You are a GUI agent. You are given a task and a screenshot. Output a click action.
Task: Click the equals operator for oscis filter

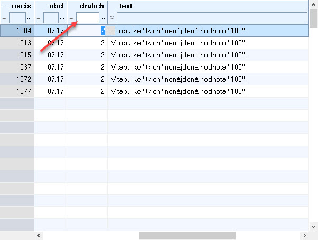[x=4, y=18]
